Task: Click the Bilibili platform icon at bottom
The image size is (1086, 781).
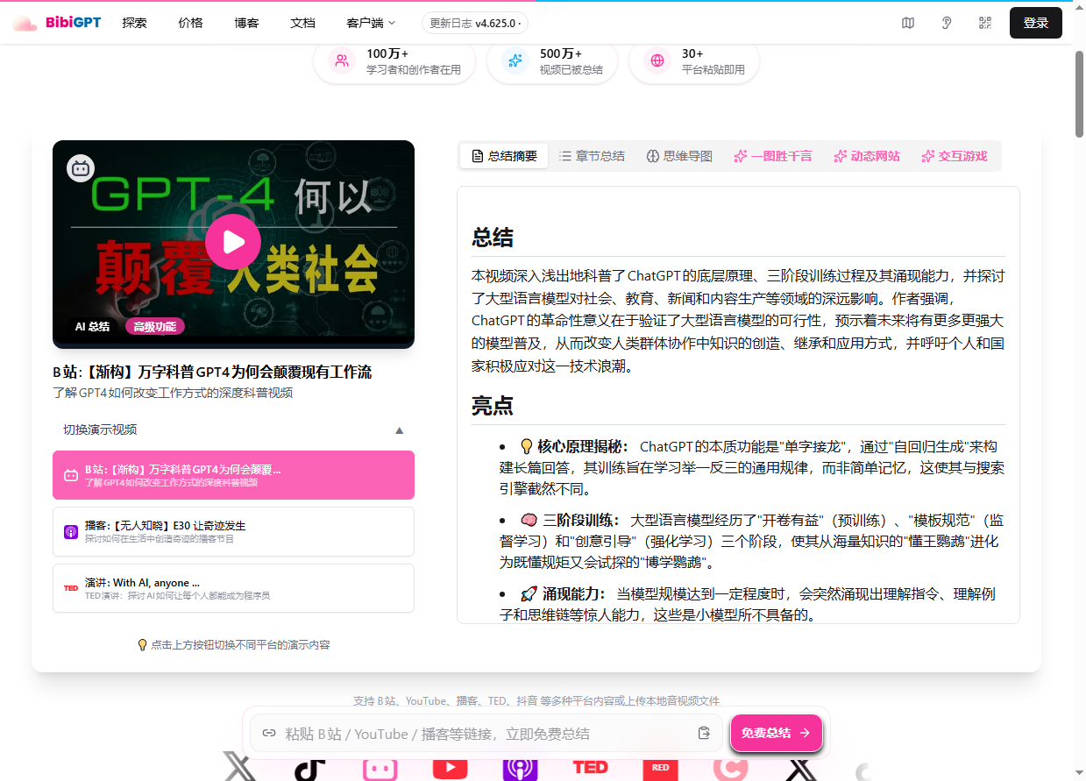Action: tap(380, 769)
